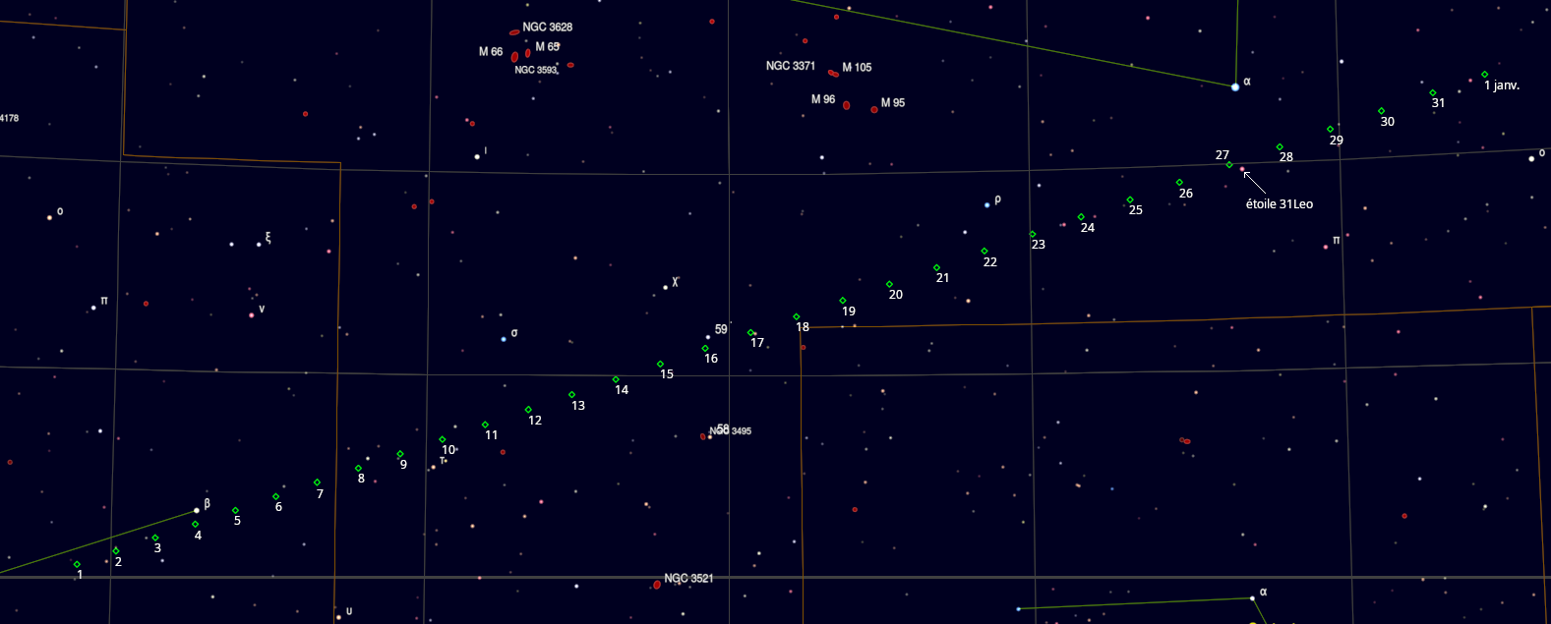Image resolution: width=1551 pixels, height=624 pixels.
Task: Click the green diamond for day 15
Action: coord(660,365)
